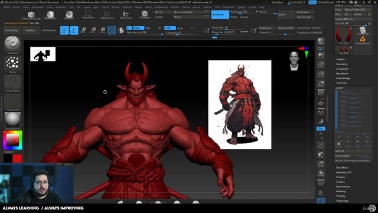Select the SimpleBrush tool icon

pyautogui.click(x=362, y=40)
